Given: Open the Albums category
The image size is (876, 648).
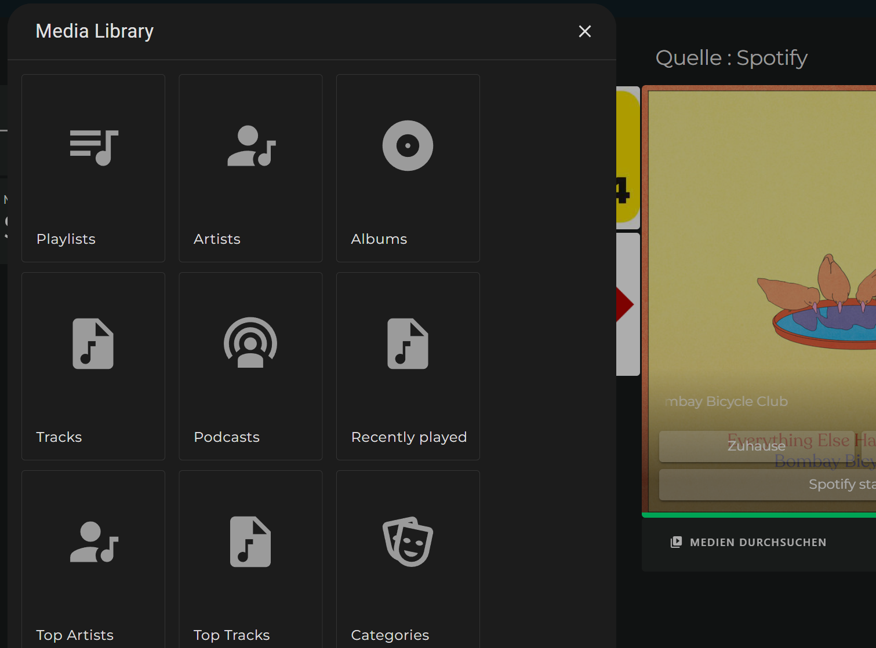Looking at the screenshot, I should pos(408,167).
